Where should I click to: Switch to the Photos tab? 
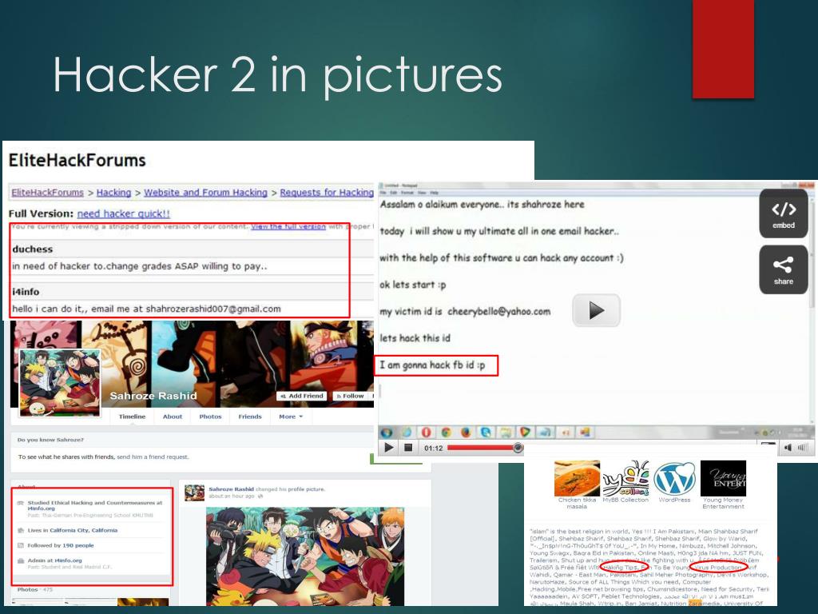coord(210,417)
